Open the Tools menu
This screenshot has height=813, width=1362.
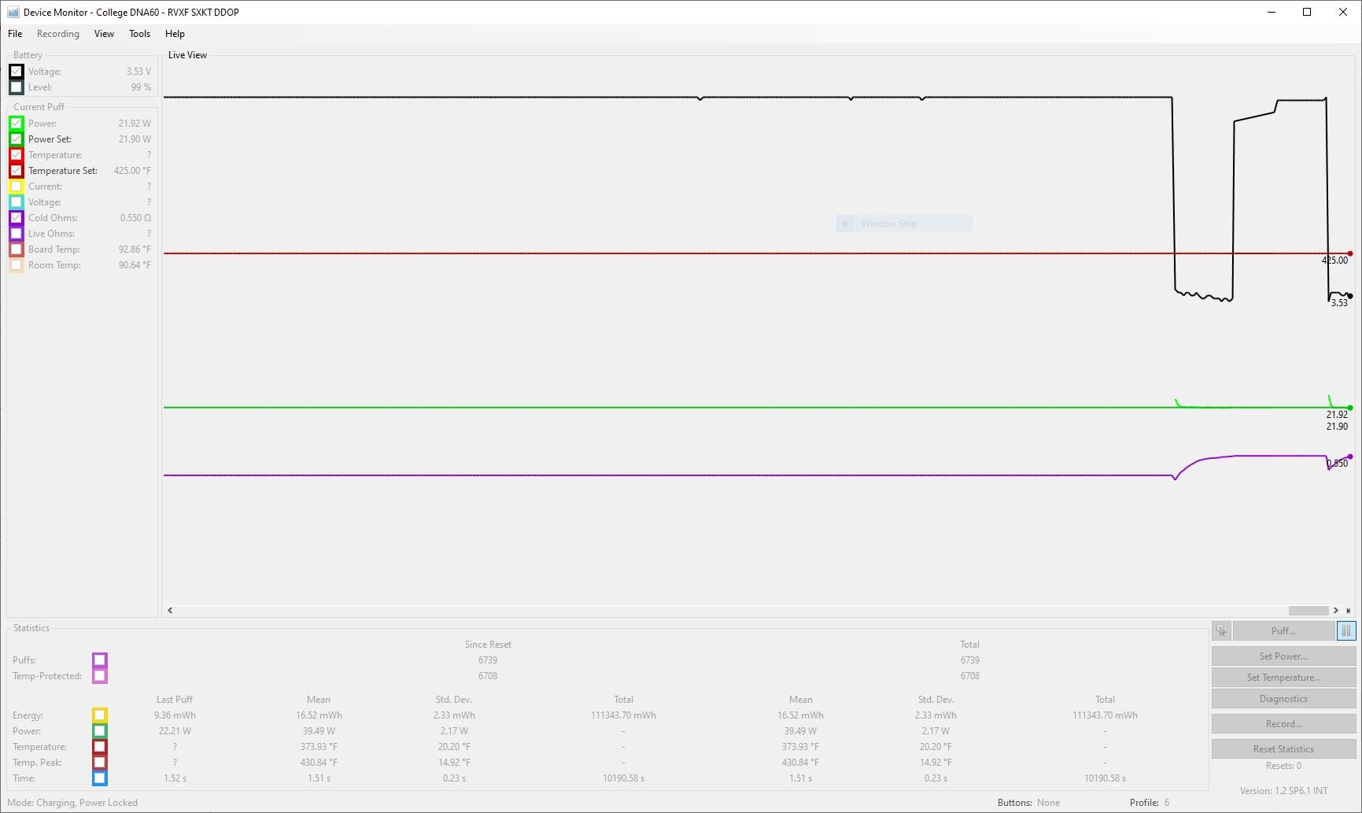(x=139, y=34)
